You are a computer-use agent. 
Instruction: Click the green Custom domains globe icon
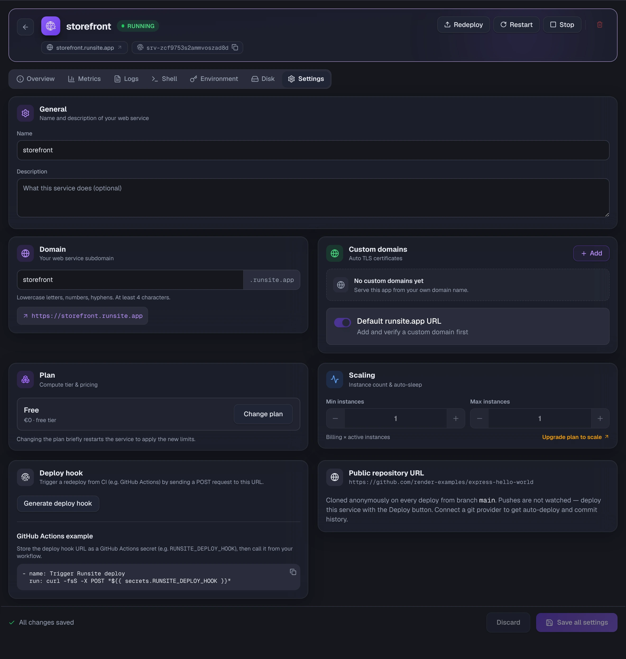point(335,253)
